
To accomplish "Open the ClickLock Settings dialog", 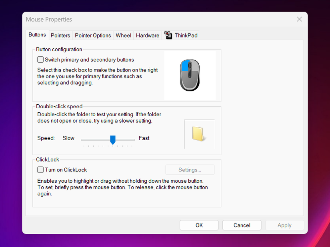I will click(x=190, y=169).
